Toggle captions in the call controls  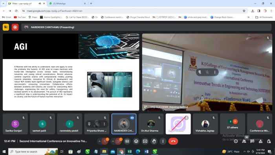(127, 141)
